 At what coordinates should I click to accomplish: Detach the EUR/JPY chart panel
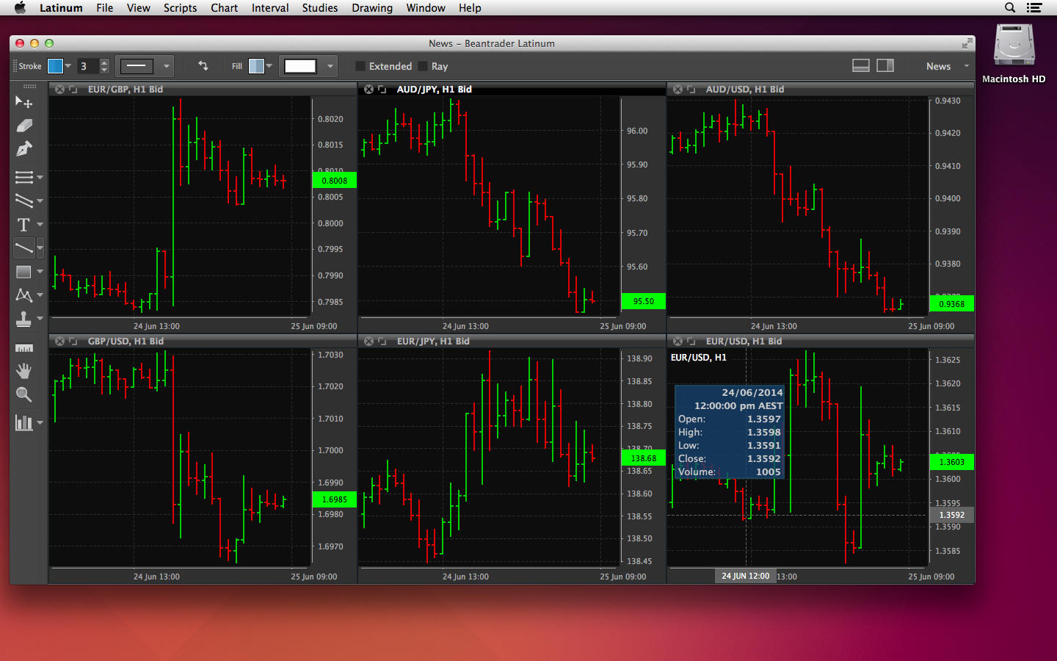coord(382,342)
